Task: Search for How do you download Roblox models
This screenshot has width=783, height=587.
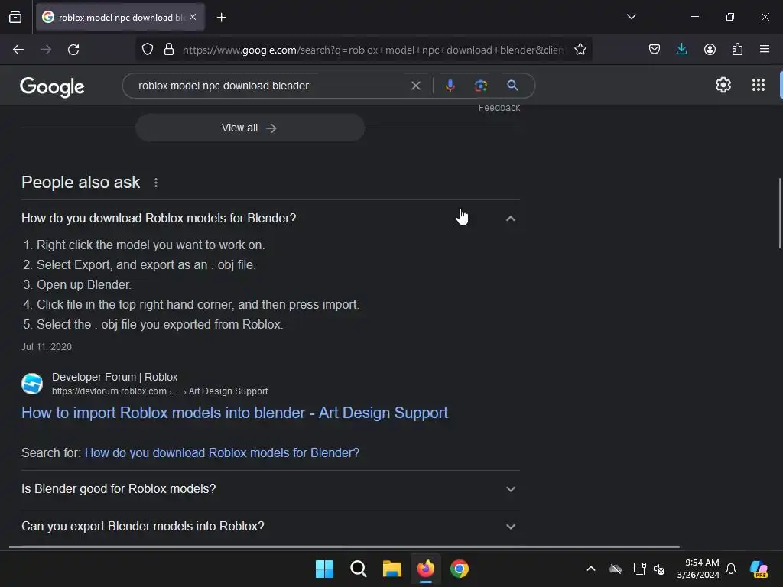Action: [x=222, y=452]
